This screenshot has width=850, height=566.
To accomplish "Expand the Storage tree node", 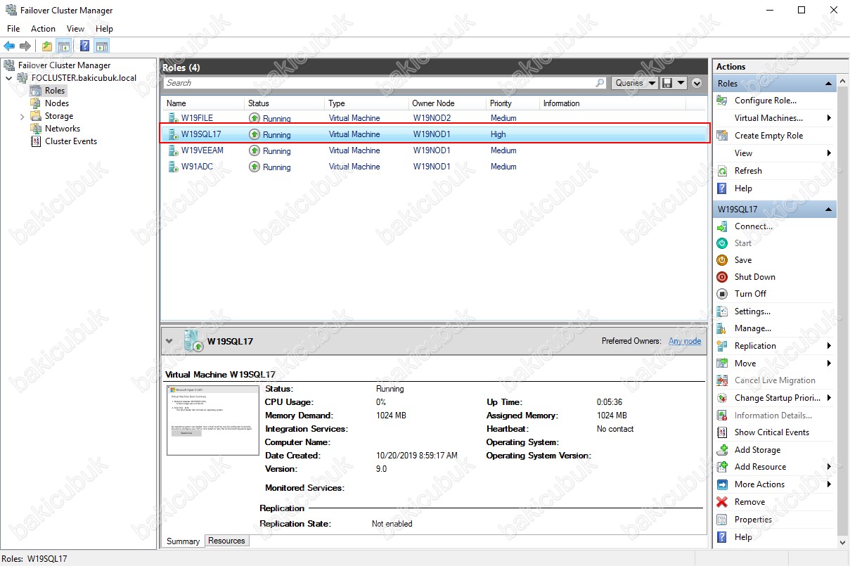I will tap(22, 116).
